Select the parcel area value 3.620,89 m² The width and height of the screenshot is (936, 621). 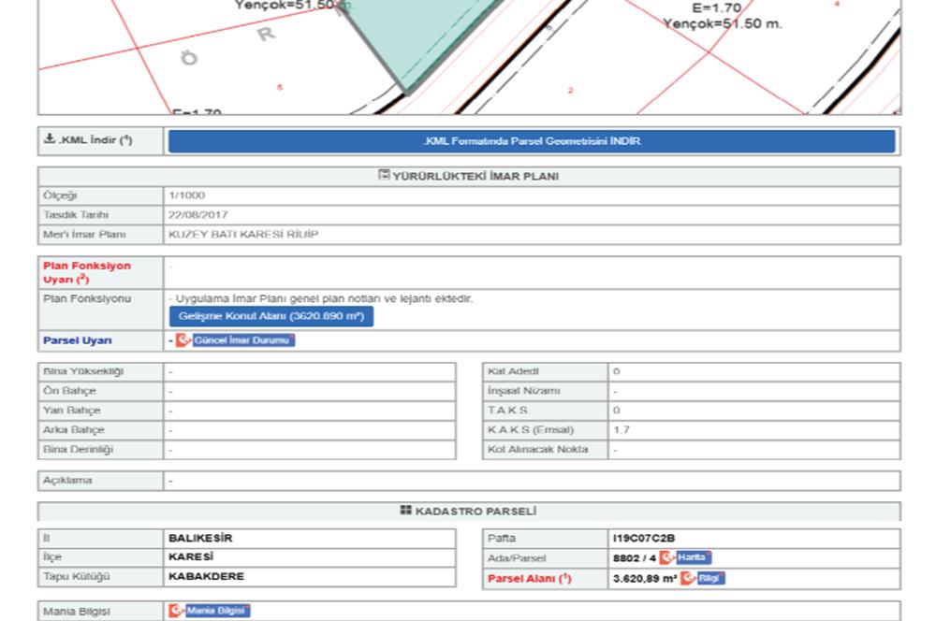[x=645, y=579]
